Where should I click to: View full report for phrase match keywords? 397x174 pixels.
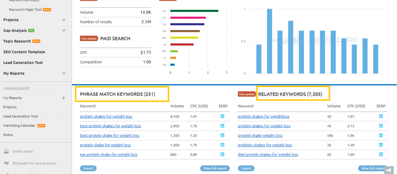(215, 169)
